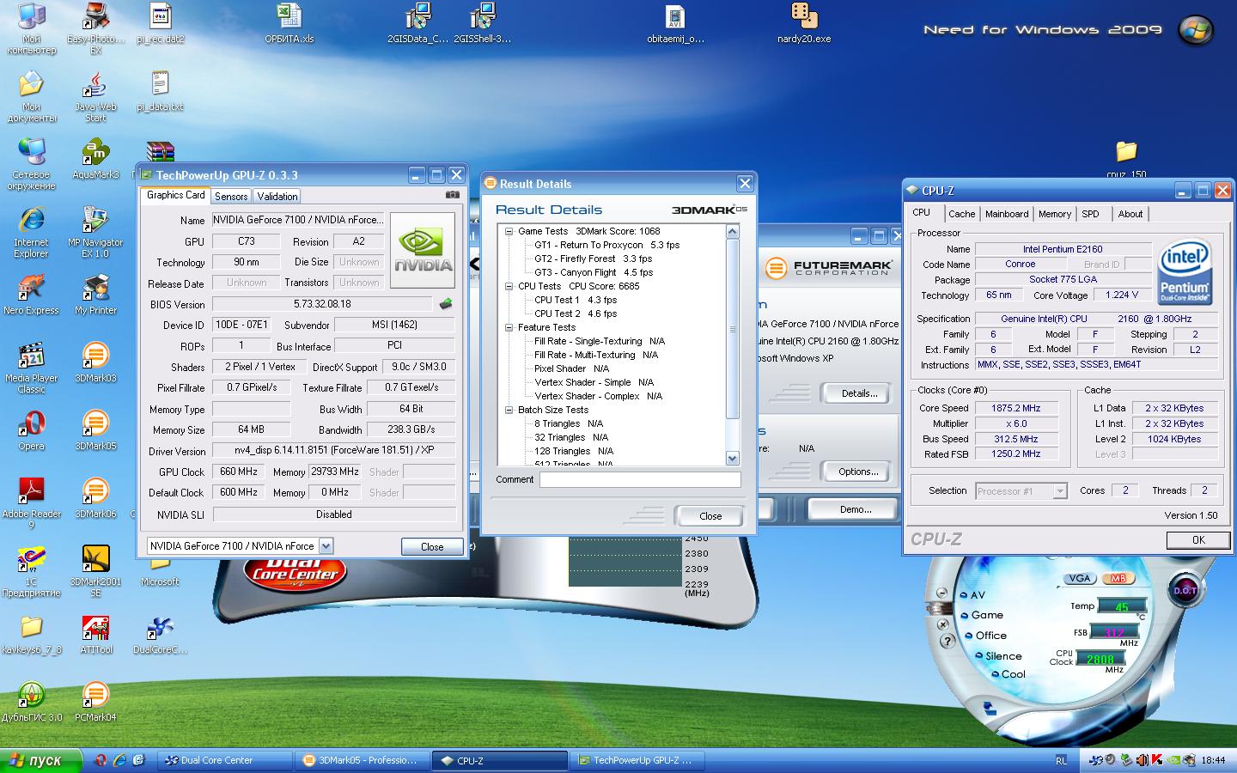
Task: Click the Close button in GPU-Z
Action: (x=432, y=546)
